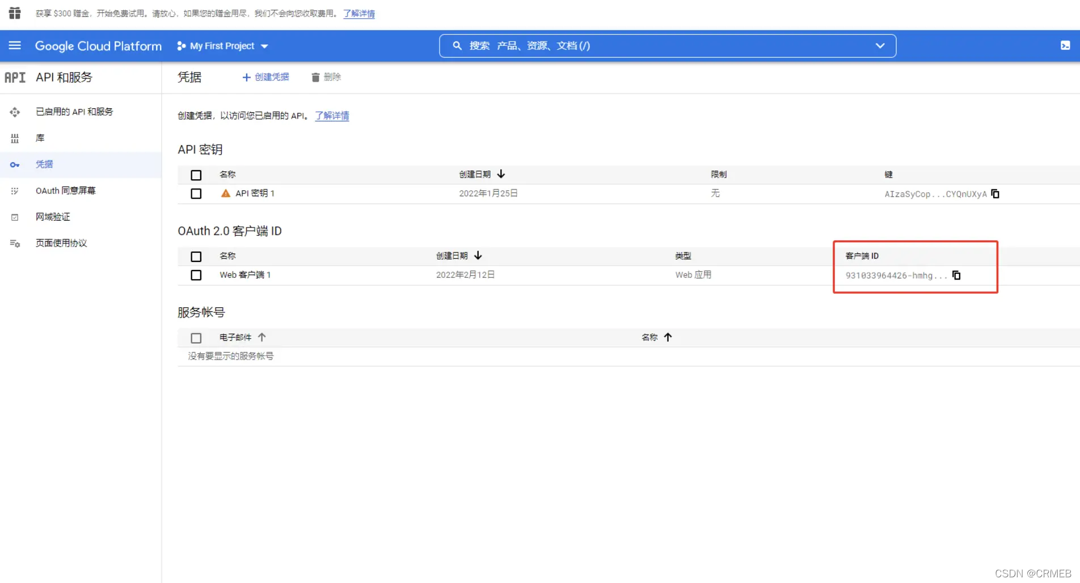Viewport: 1080px width, 583px height.
Task: Click the 无 restriction cell
Action: [715, 193]
